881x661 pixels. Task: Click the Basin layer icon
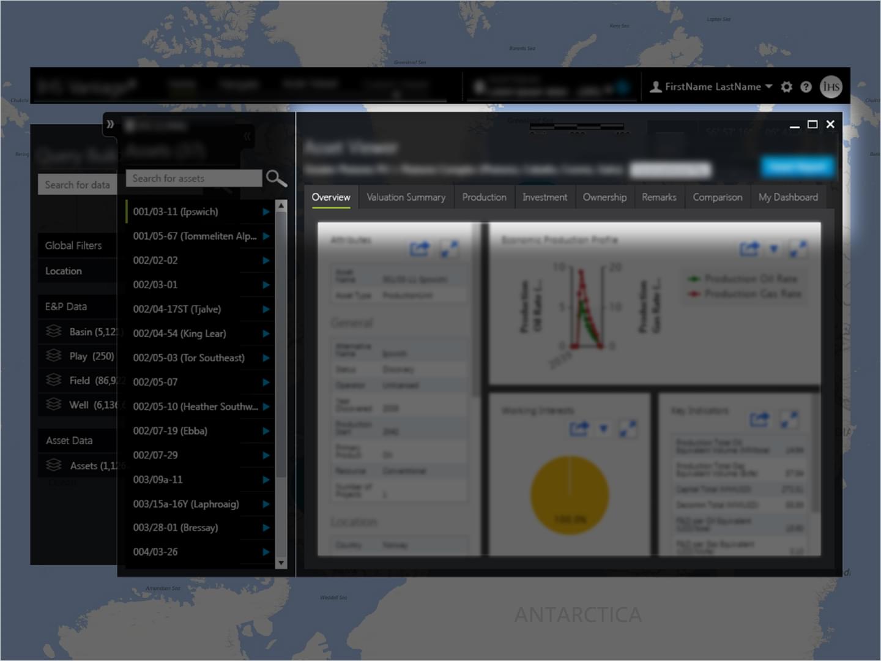(54, 331)
